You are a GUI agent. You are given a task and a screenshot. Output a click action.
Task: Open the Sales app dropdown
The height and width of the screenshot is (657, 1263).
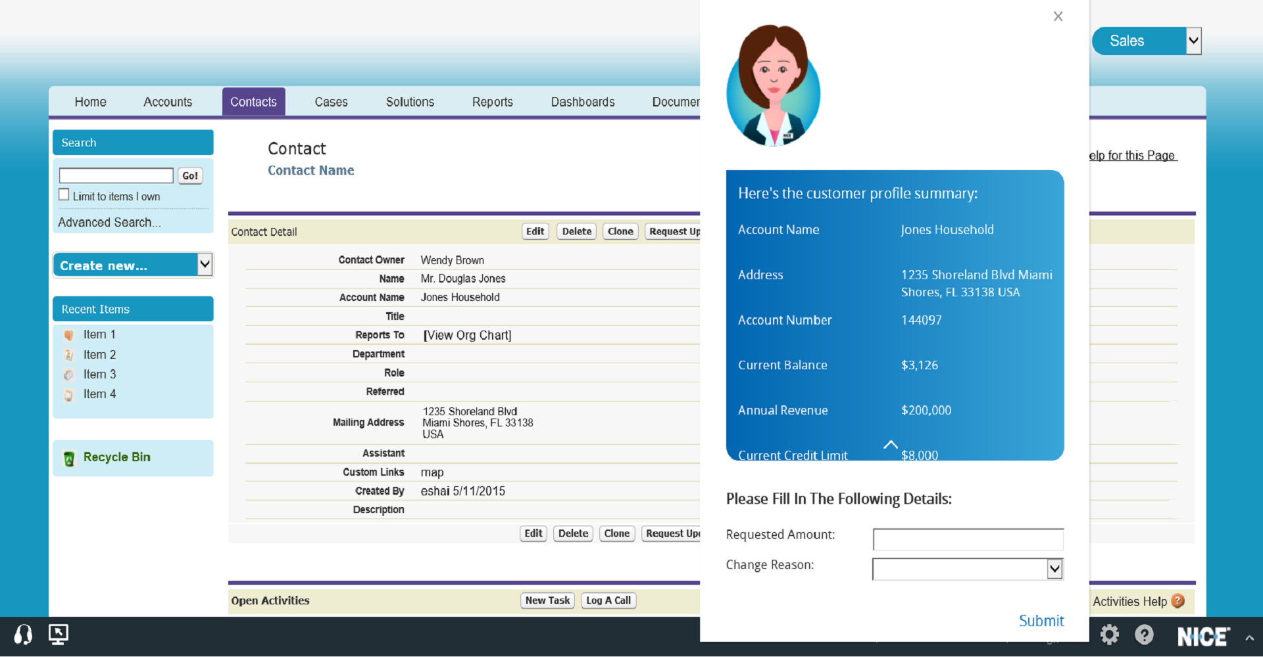point(1193,41)
